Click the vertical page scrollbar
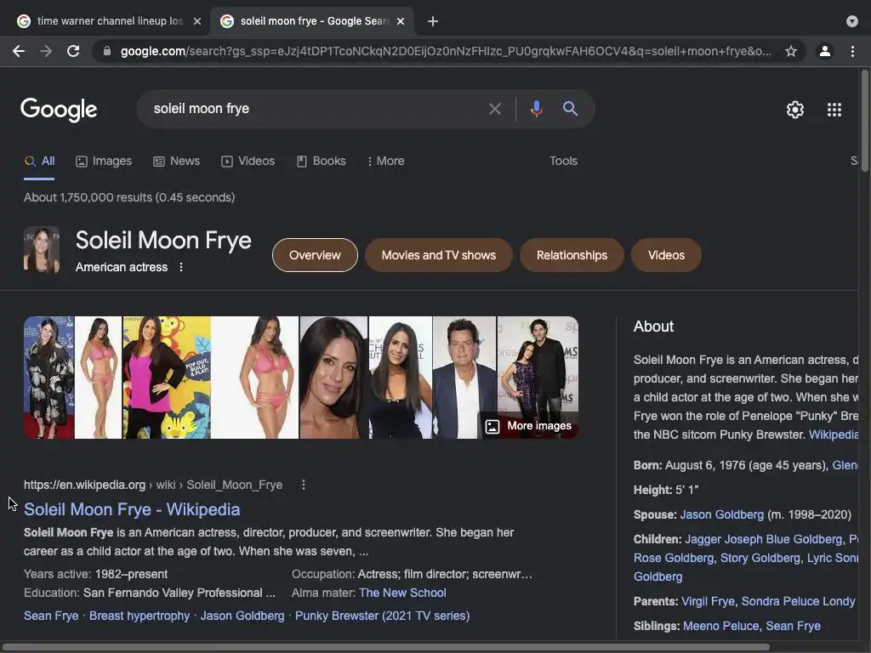871x653 pixels. [x=864, y=122]
